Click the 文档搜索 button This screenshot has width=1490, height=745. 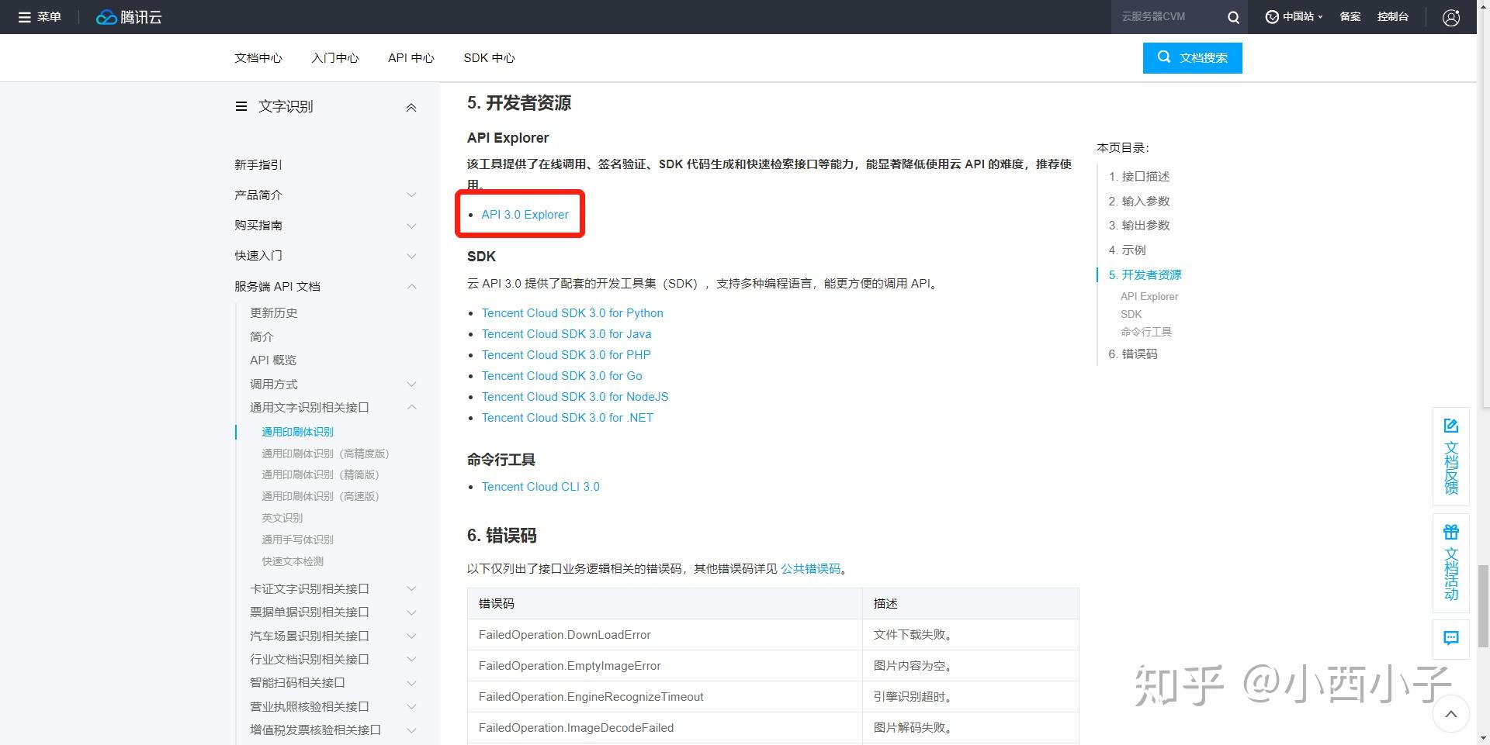tap(1193, 58)
